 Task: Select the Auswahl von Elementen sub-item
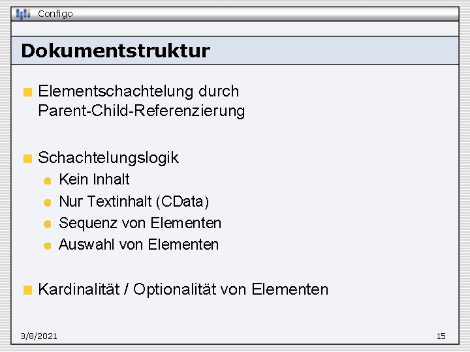pyautogui.click(x=139, y=244)
